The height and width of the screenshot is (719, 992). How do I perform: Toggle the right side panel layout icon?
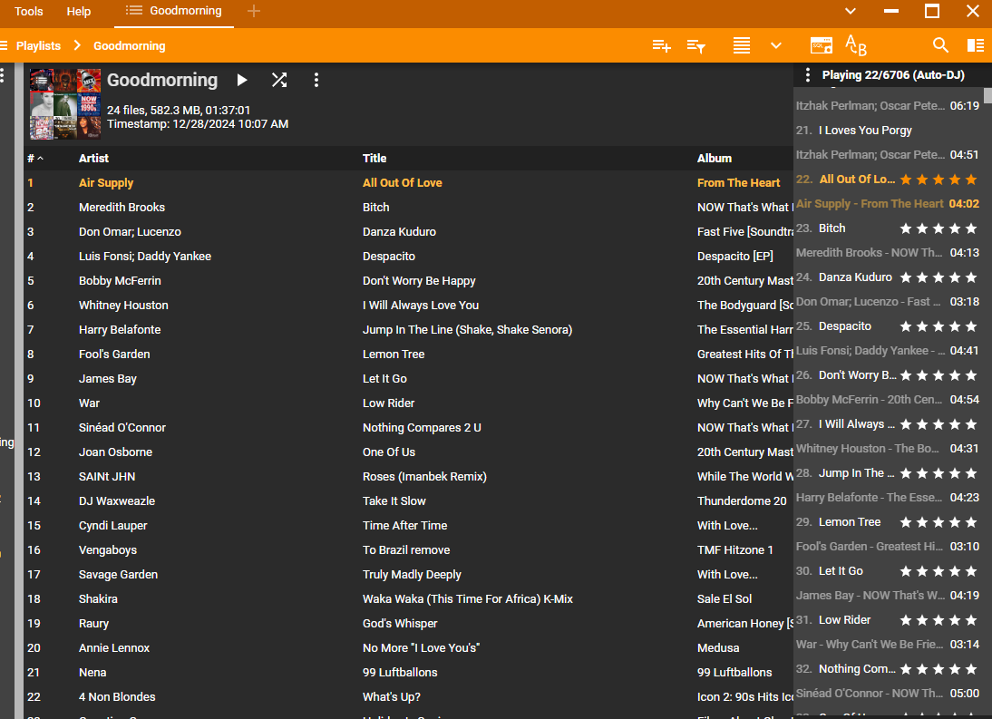tap(975, 45)
